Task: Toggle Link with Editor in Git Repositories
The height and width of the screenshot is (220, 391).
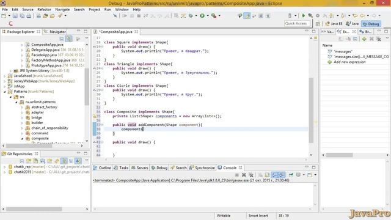Action: 64,161
